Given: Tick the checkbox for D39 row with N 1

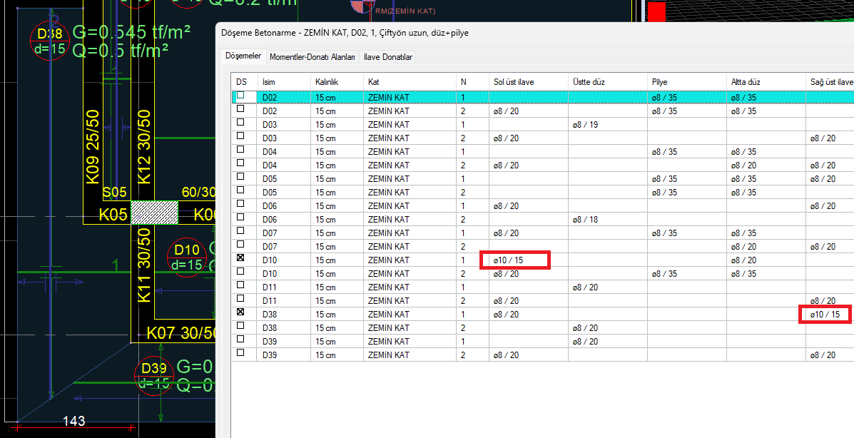Looking at the screenshot, I should point(240,340).
